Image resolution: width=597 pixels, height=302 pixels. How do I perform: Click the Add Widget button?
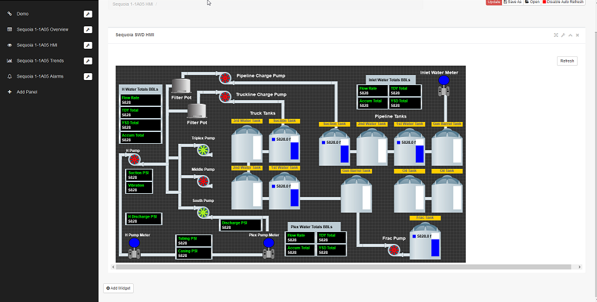[x=118, y=288]
